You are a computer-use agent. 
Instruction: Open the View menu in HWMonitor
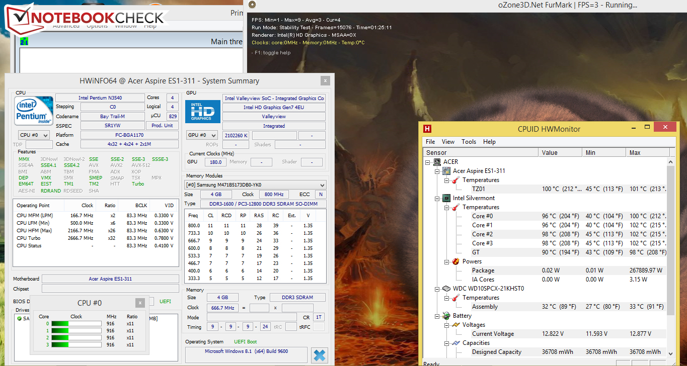[x=448, y=142]
